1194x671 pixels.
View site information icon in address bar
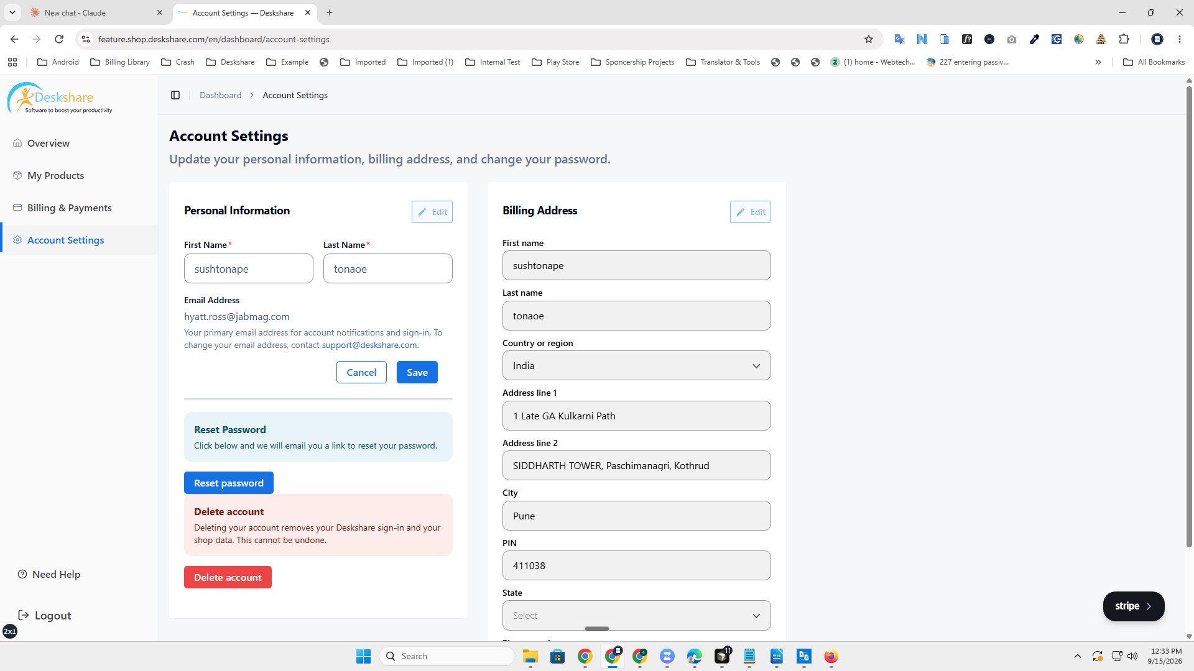tap(86, 39)
